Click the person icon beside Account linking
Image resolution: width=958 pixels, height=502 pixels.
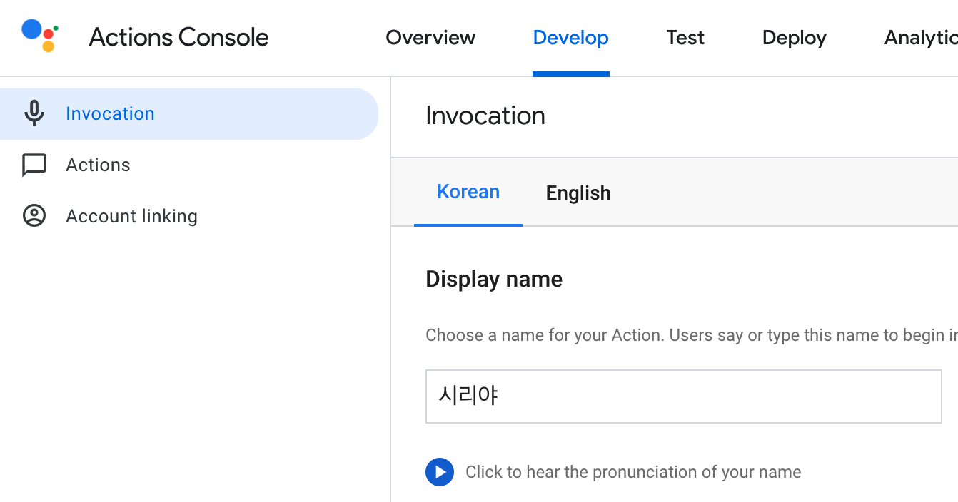[34, 216]
